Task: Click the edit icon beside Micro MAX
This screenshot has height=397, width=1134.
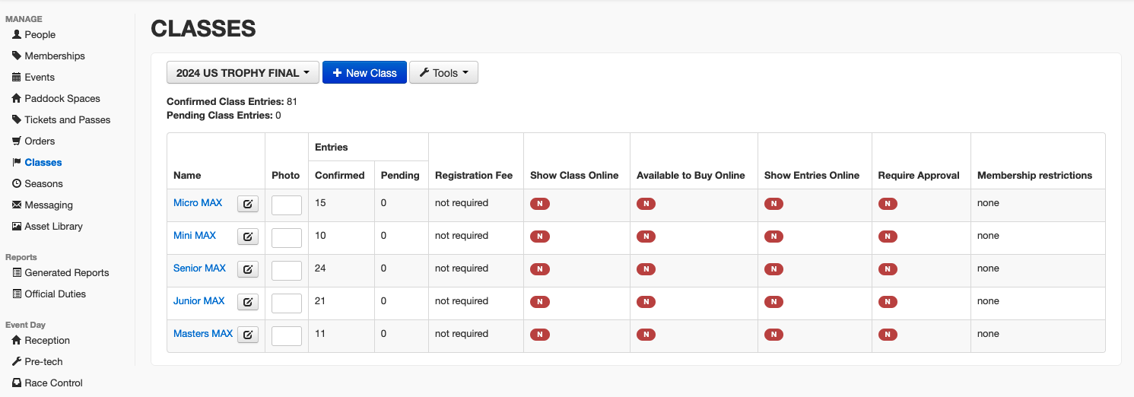Action: [248, 204]
